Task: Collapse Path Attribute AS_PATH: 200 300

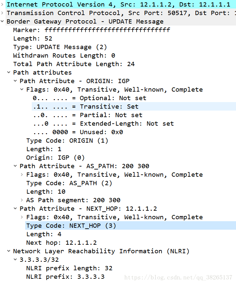Action: pos(15,166)
